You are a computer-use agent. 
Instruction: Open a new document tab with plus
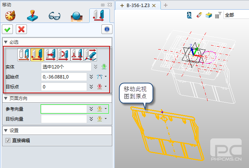(166, 5)
